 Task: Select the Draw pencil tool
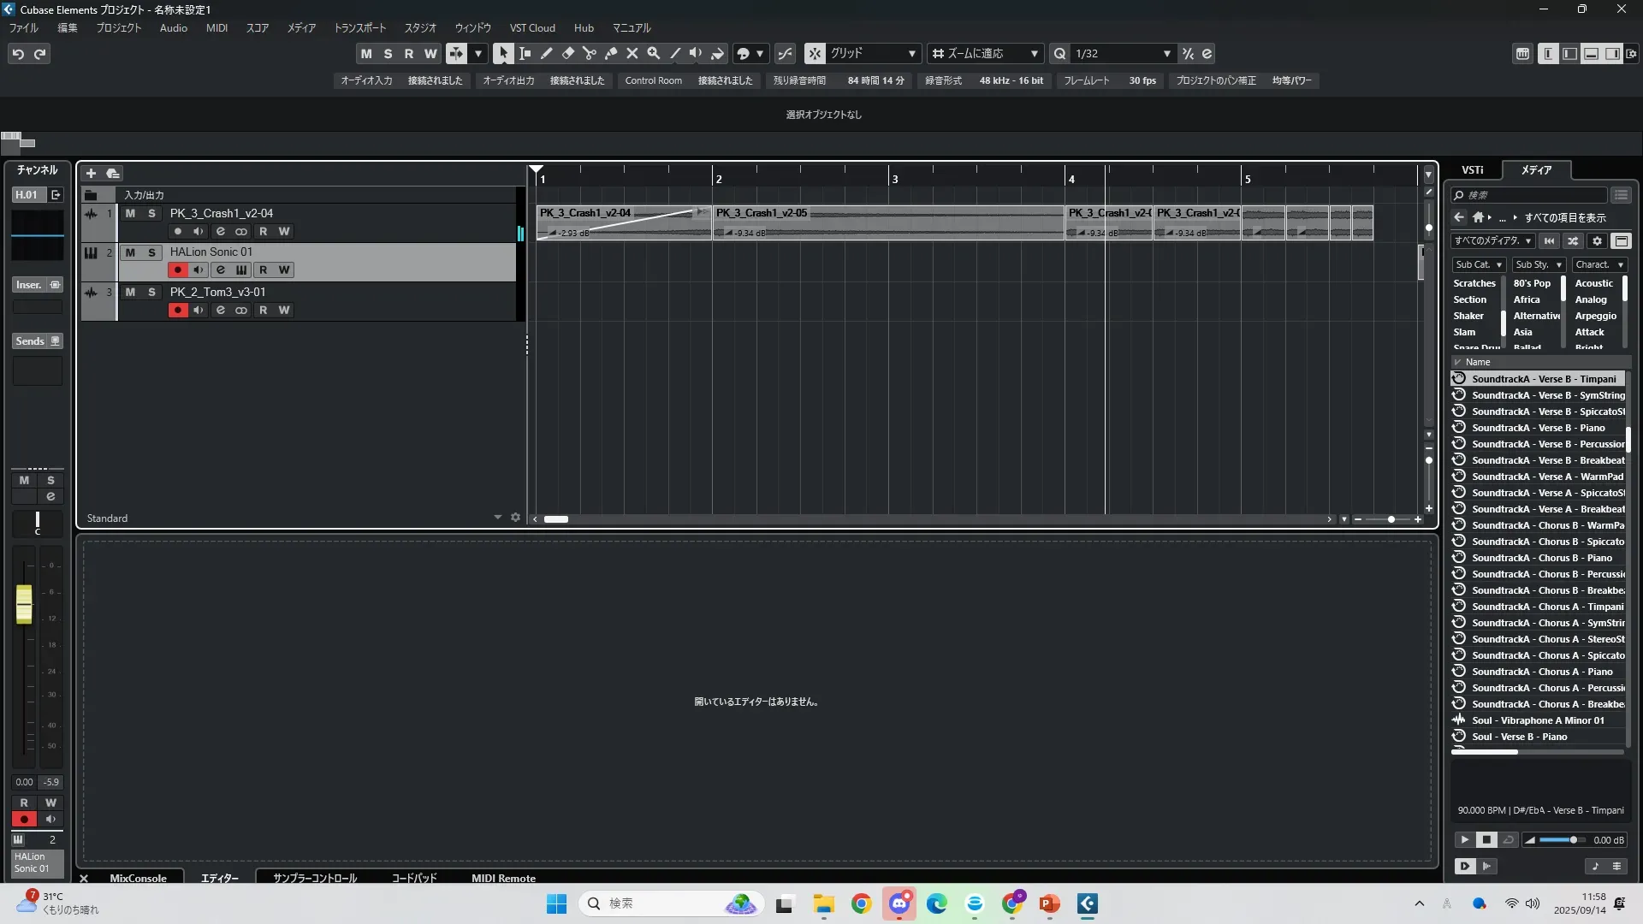(546, 54)
